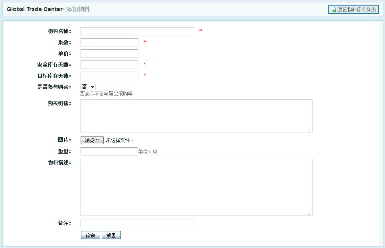Image resolution: width=385 pixels, height=248 pixels.
Task: Click the 目标库存天数 label
Action: (x=54, y=76)
